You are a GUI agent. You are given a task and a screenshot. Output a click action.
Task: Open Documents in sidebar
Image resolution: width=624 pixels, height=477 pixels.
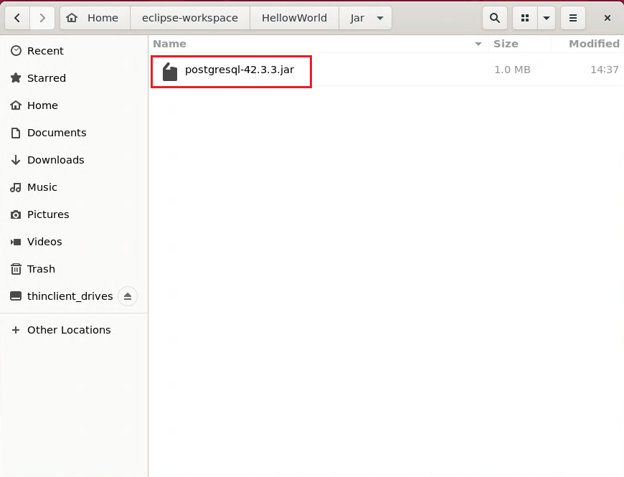(x=74, y=133)
